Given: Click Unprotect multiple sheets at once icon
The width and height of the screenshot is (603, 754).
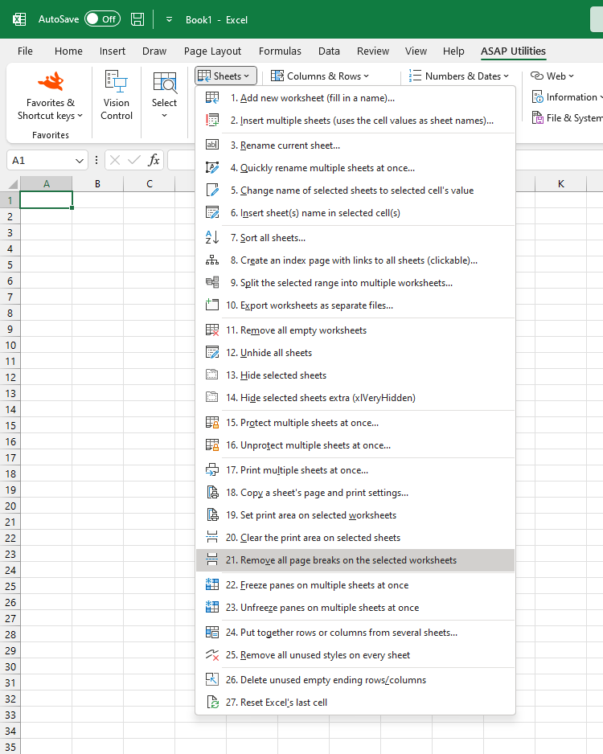Looking at the screenshot, I should click(212, 445).
